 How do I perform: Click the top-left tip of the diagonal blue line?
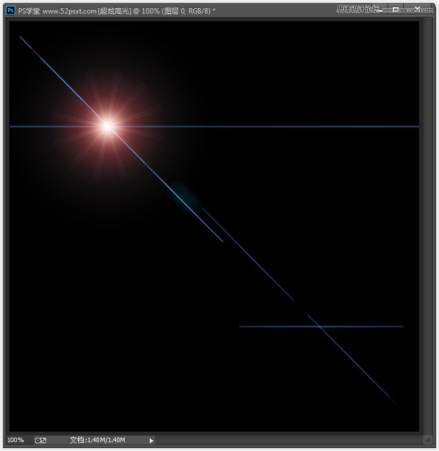(x=20, y=37)
